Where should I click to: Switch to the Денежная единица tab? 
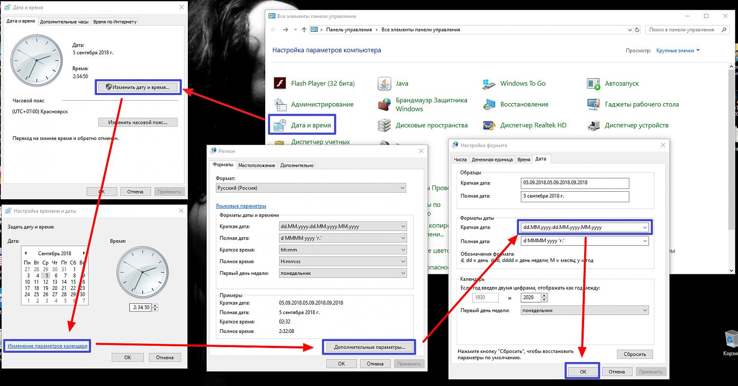[x=492, y=159]
